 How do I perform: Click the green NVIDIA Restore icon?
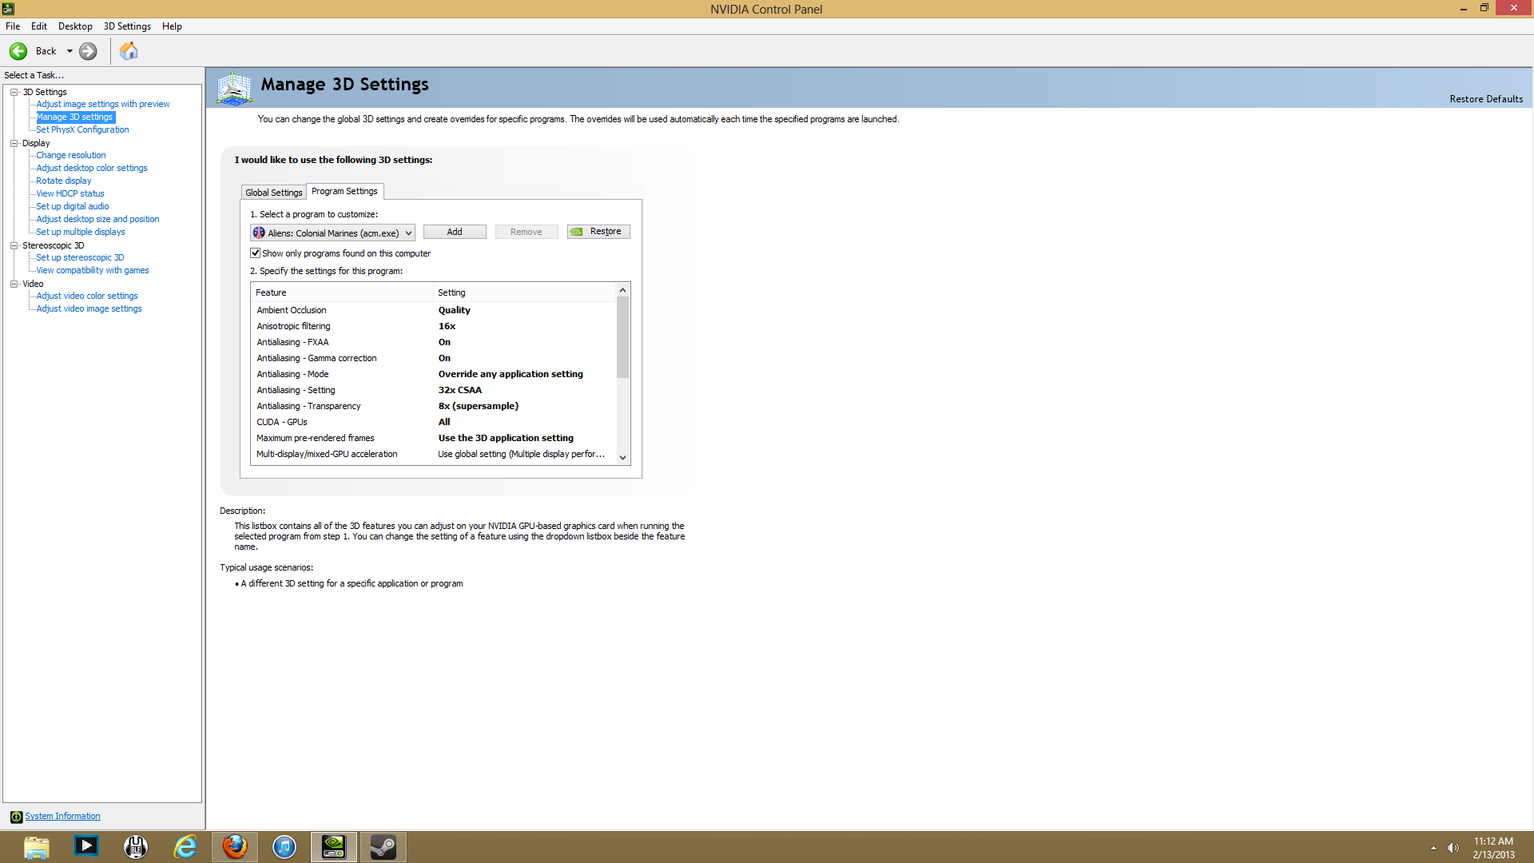tap(577, 231)
